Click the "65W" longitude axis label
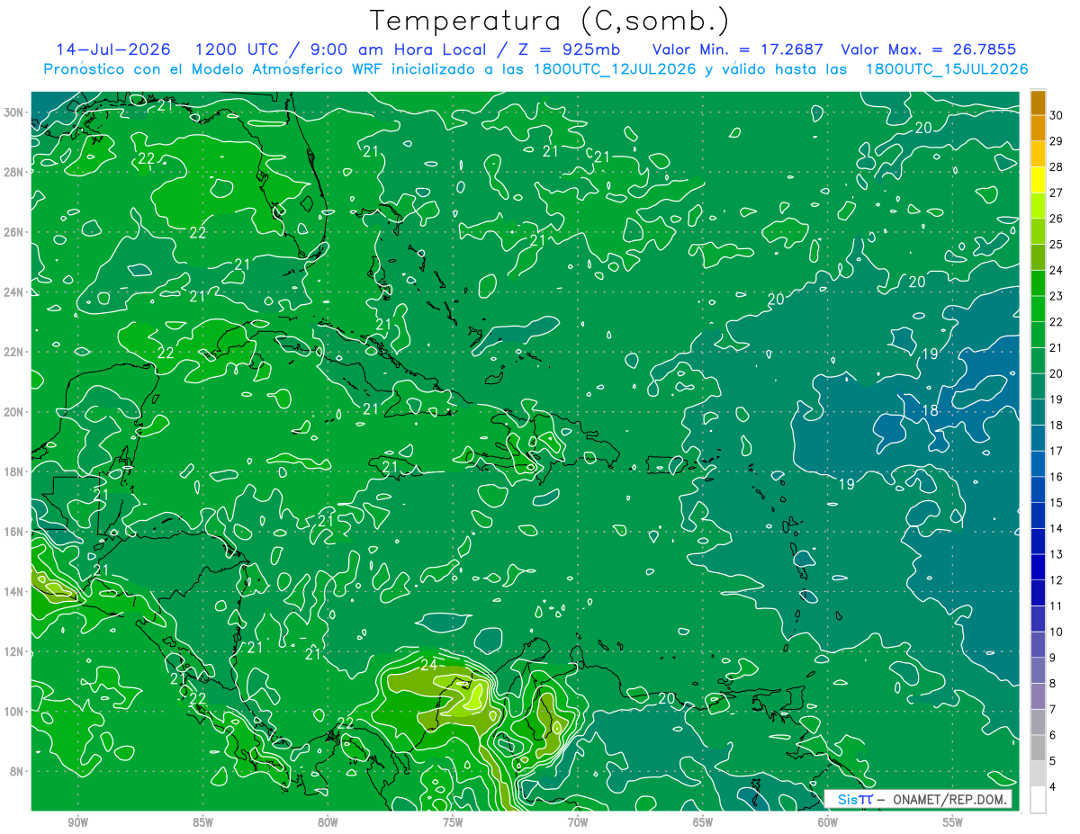Viewport: 1080px width, 834px height. pyautogui.click(x=703, y=822)
